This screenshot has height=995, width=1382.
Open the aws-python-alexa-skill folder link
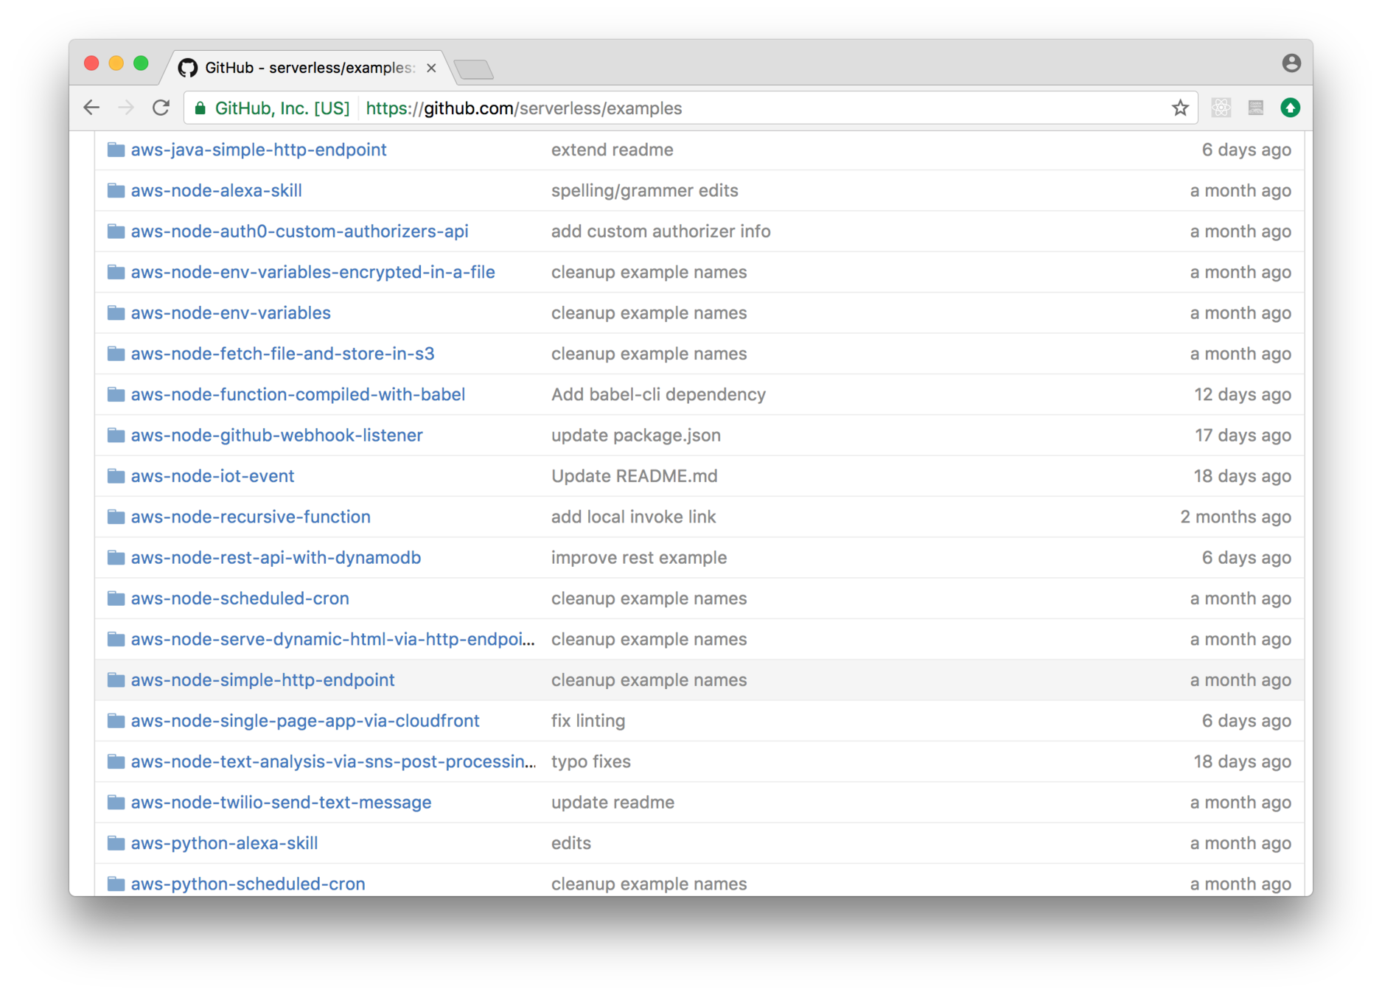[x=225, y=843]
